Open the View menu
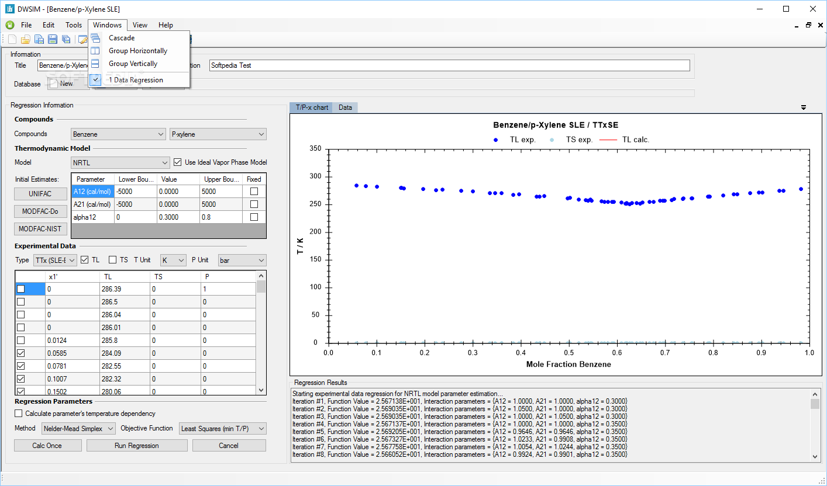 click(140, 25)
